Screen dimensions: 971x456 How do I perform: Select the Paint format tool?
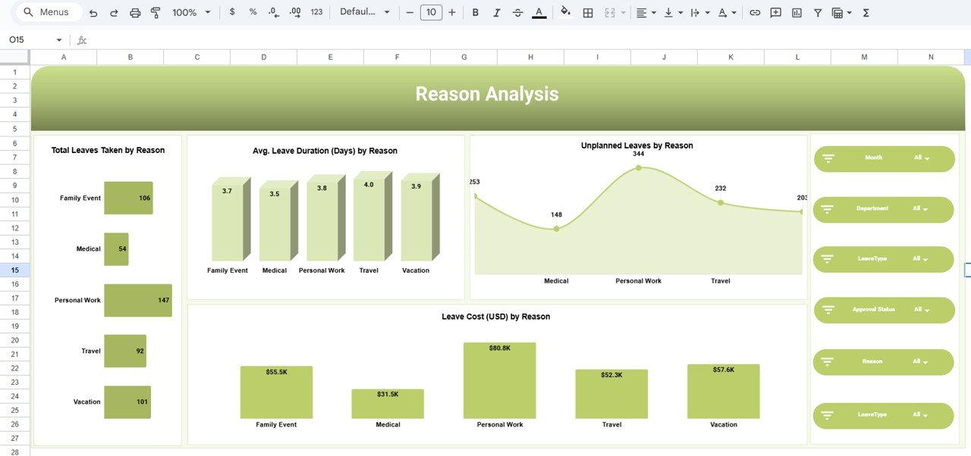coord(156,12)
